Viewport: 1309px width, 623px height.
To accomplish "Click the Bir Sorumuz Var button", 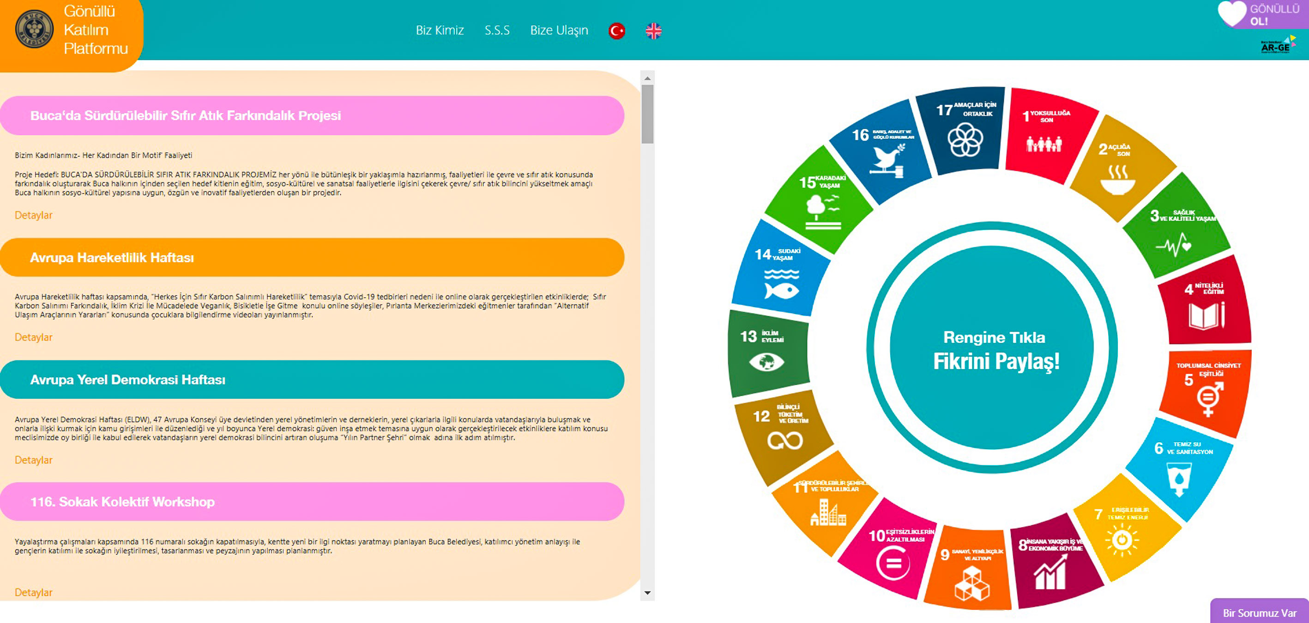I will tap(1259, 612).
